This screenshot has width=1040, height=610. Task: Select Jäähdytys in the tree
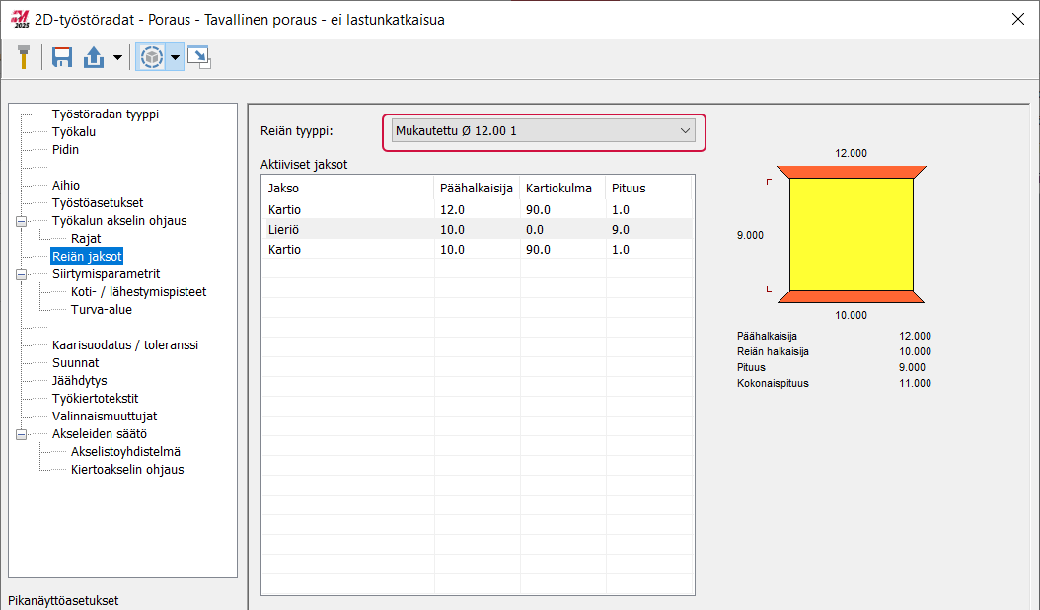coord(80,380)
